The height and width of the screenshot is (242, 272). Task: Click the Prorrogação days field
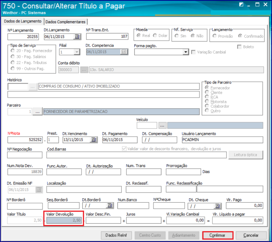(184, 172)
